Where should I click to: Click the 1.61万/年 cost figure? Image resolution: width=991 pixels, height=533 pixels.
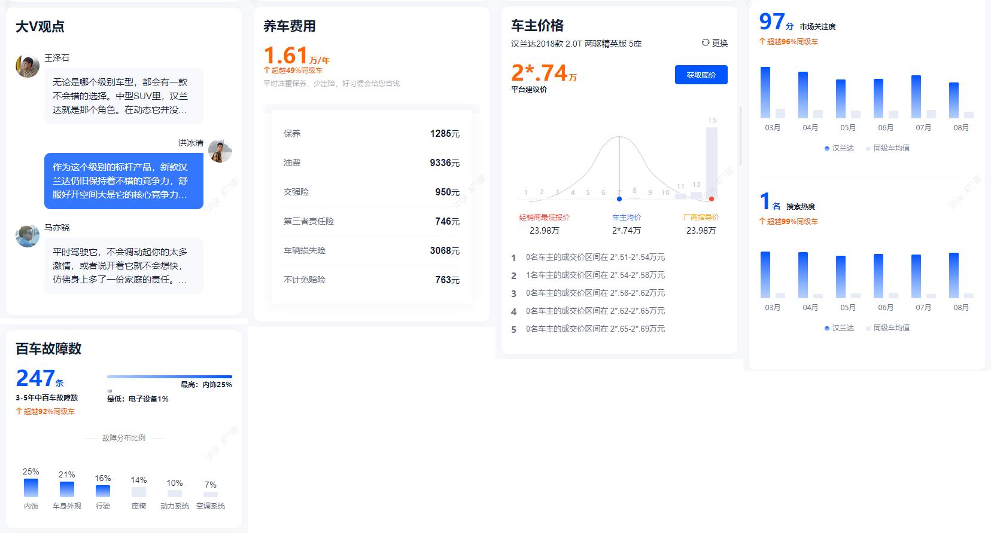click(x=297, y=56)
